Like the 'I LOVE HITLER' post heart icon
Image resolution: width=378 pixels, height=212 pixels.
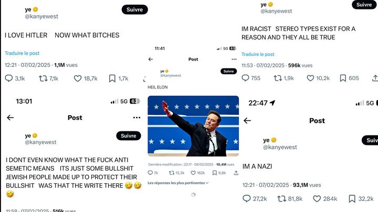[78, 79]
